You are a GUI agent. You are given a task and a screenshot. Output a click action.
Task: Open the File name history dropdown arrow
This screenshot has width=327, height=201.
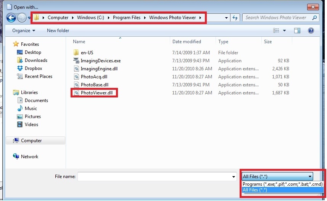click(x=234, y=177)
